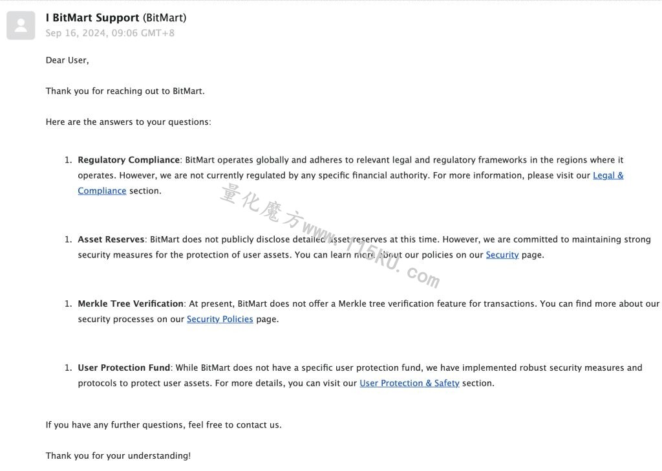Click the word Compliance in wrapped link
Image resolution: width=662 pixels, height=471 pixels.
point(101,191)
